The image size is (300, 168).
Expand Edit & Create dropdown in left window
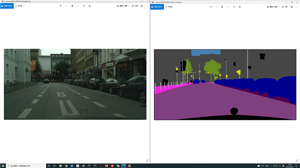point(123,6)
